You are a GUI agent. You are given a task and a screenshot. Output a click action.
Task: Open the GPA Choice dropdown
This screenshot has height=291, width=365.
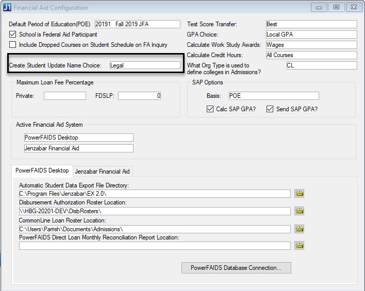click(311, 35)
